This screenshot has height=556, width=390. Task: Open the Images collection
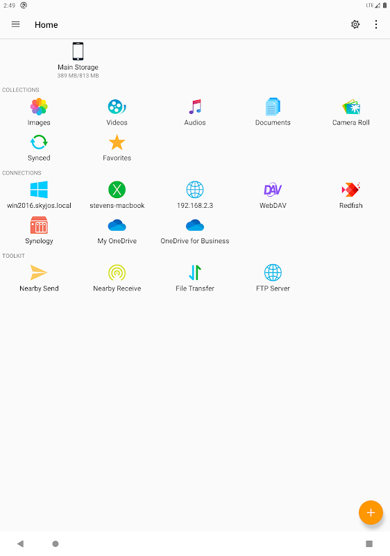(x=39, y=112)
